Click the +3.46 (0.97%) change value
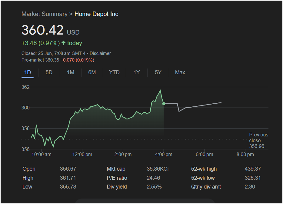The height and width of the screenshot is (204, 283). (41, 43)
